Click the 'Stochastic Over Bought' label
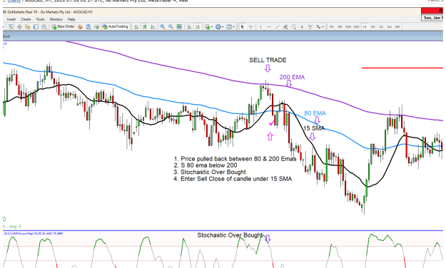Image resolution: width=446 pixels, height=268 pixels. [x=230, y=235]
